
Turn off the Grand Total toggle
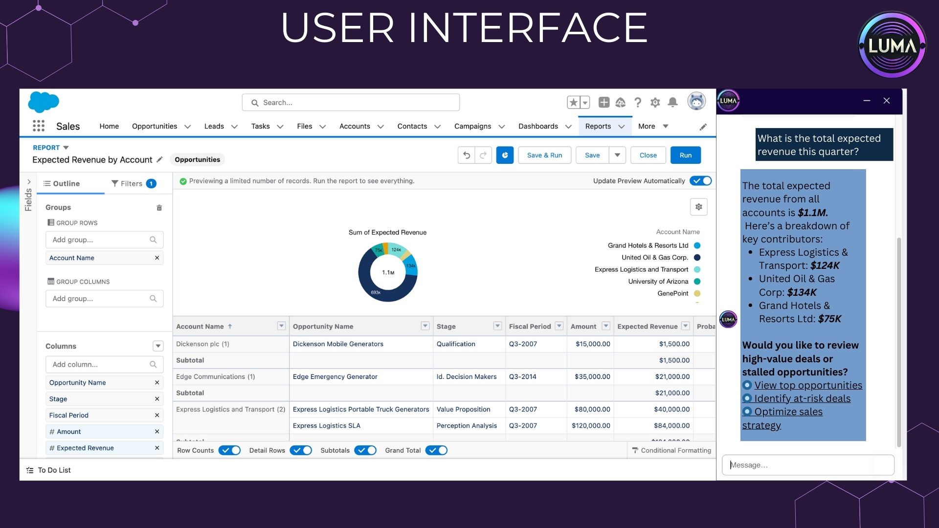pos(436,450)
